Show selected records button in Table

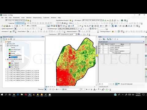coord(119,84)
